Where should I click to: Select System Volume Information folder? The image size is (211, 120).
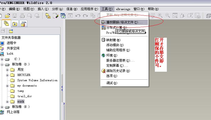click(38, 80)
